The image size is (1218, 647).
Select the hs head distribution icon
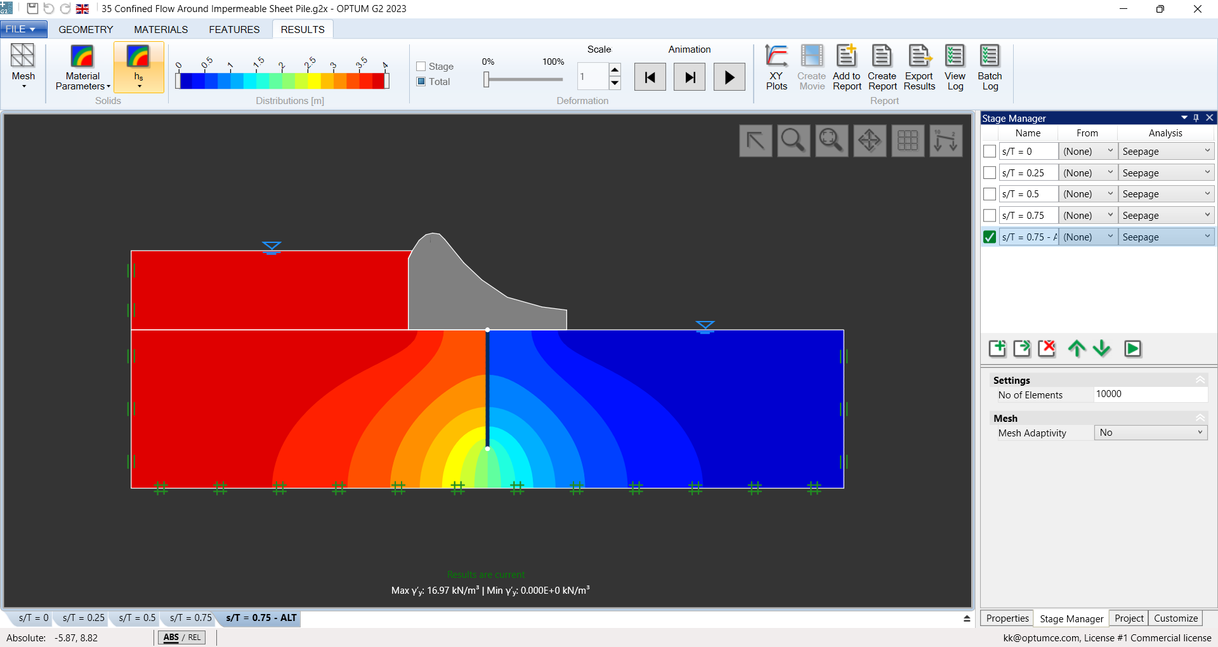(138, 67)
